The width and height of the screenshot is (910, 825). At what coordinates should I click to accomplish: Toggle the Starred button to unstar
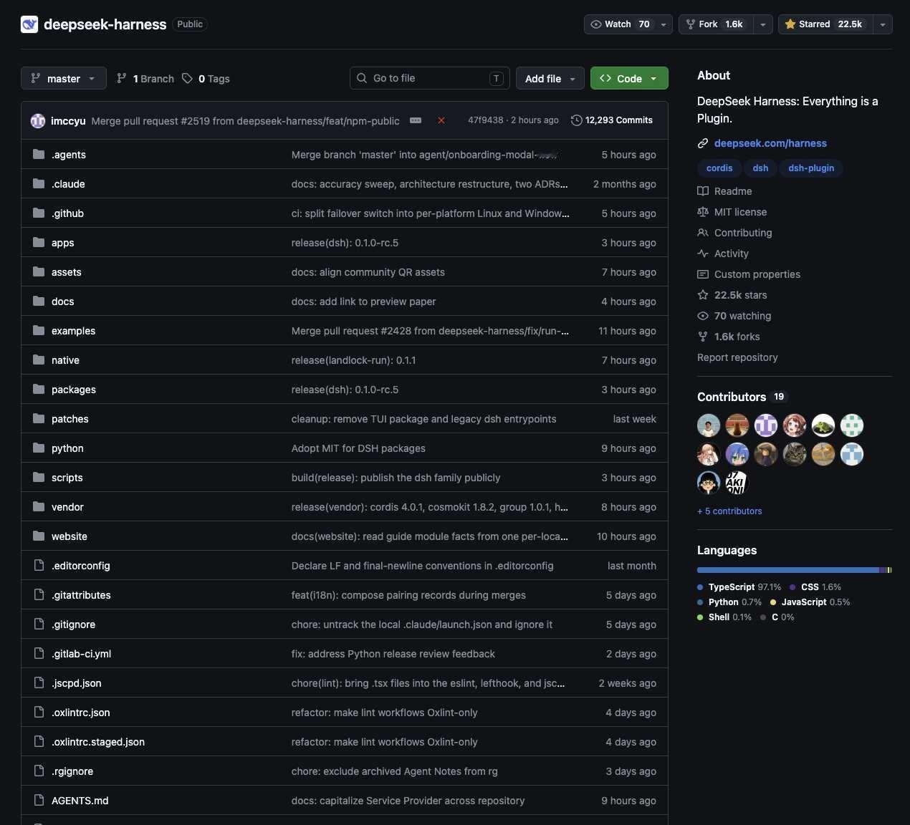click(x=825, y=24)
